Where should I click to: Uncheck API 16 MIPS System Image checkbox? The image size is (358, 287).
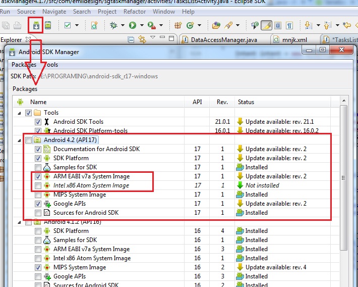38,267
